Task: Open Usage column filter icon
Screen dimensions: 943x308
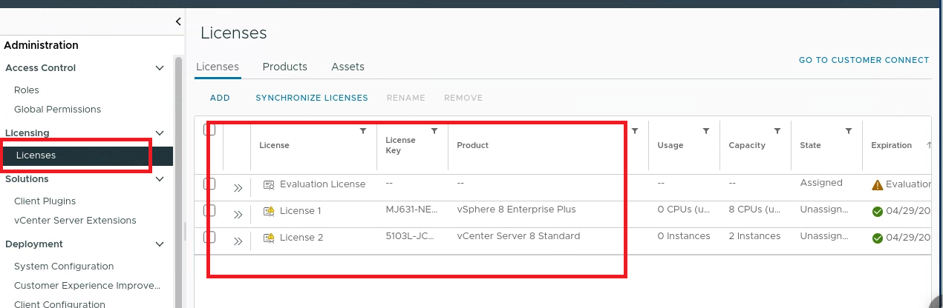Action: (706, 131)
